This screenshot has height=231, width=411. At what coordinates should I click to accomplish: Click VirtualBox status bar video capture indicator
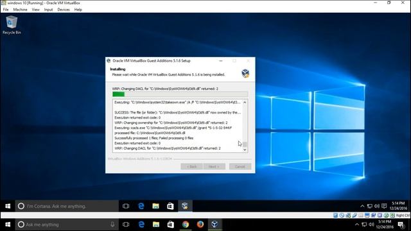pyautogui.click(x=374, y=216)
